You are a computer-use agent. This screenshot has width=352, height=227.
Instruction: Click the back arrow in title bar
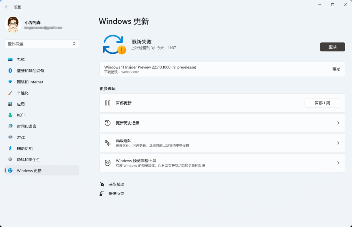tap(7, 7)
